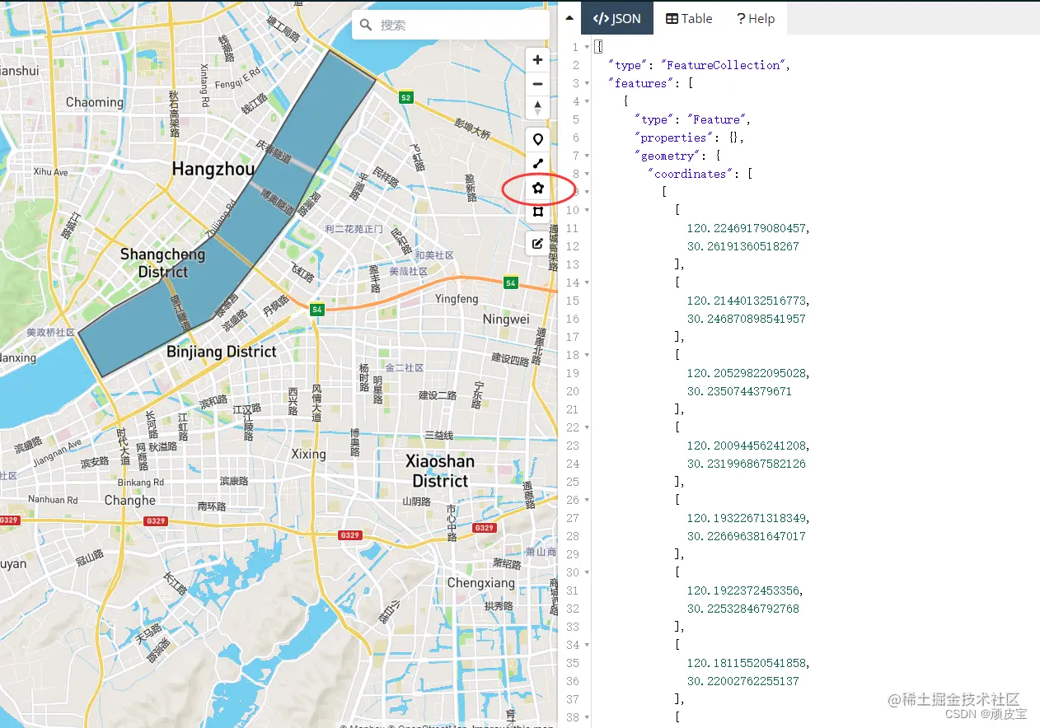Image resolution: width=1040 pixels, height=728 pixels.
Task: Select the draw marker tool
Action: [537, 139]
